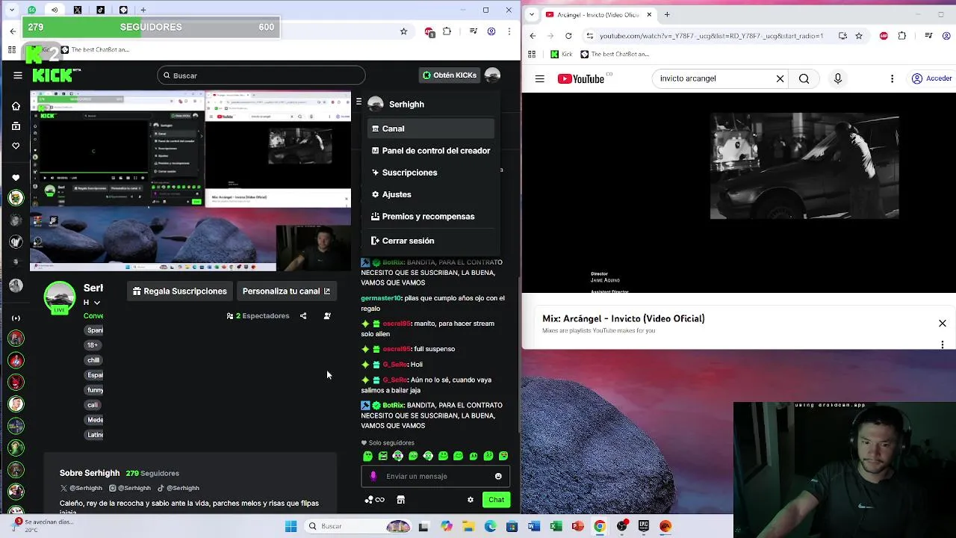
Task: Open tab search dropdown in YouTube window
Action: coord(531,14)
